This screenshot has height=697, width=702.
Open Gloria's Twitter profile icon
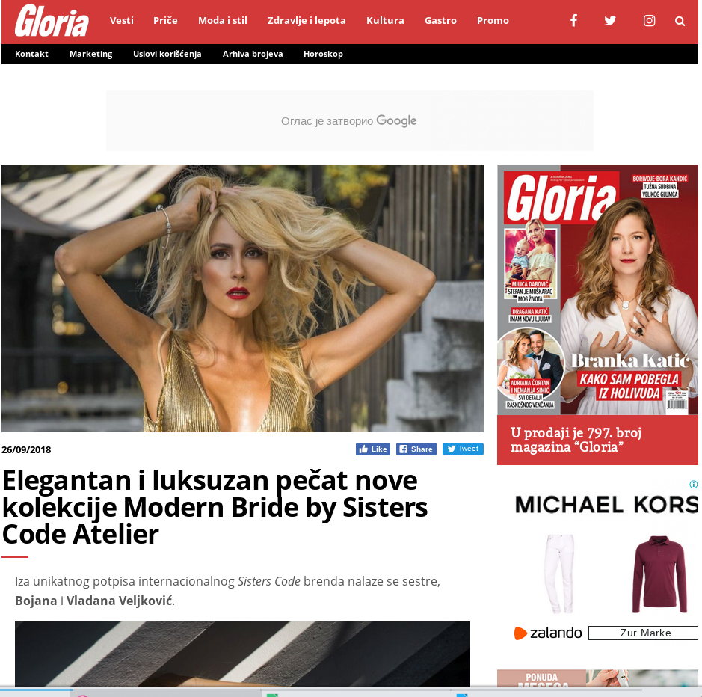point(610,21)
